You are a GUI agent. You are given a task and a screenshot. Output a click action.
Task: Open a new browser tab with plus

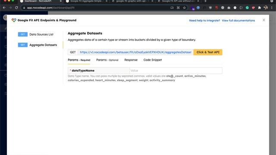pos(205,1)
